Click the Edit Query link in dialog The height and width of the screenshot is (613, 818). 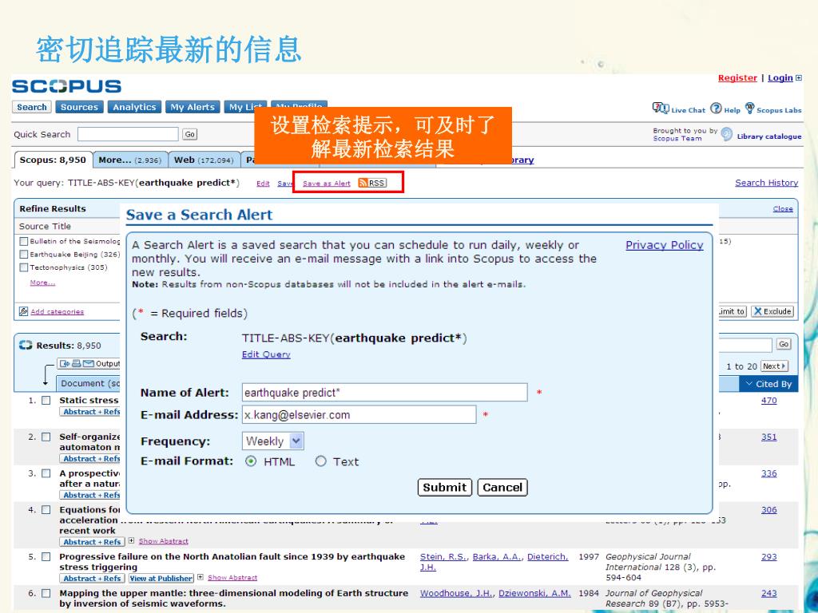pos(266,354)
